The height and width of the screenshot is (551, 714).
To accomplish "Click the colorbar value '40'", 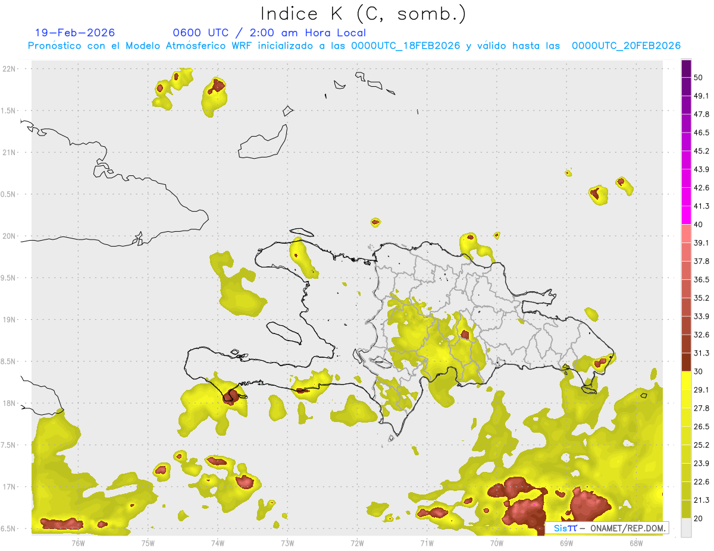I will (699, 225).
